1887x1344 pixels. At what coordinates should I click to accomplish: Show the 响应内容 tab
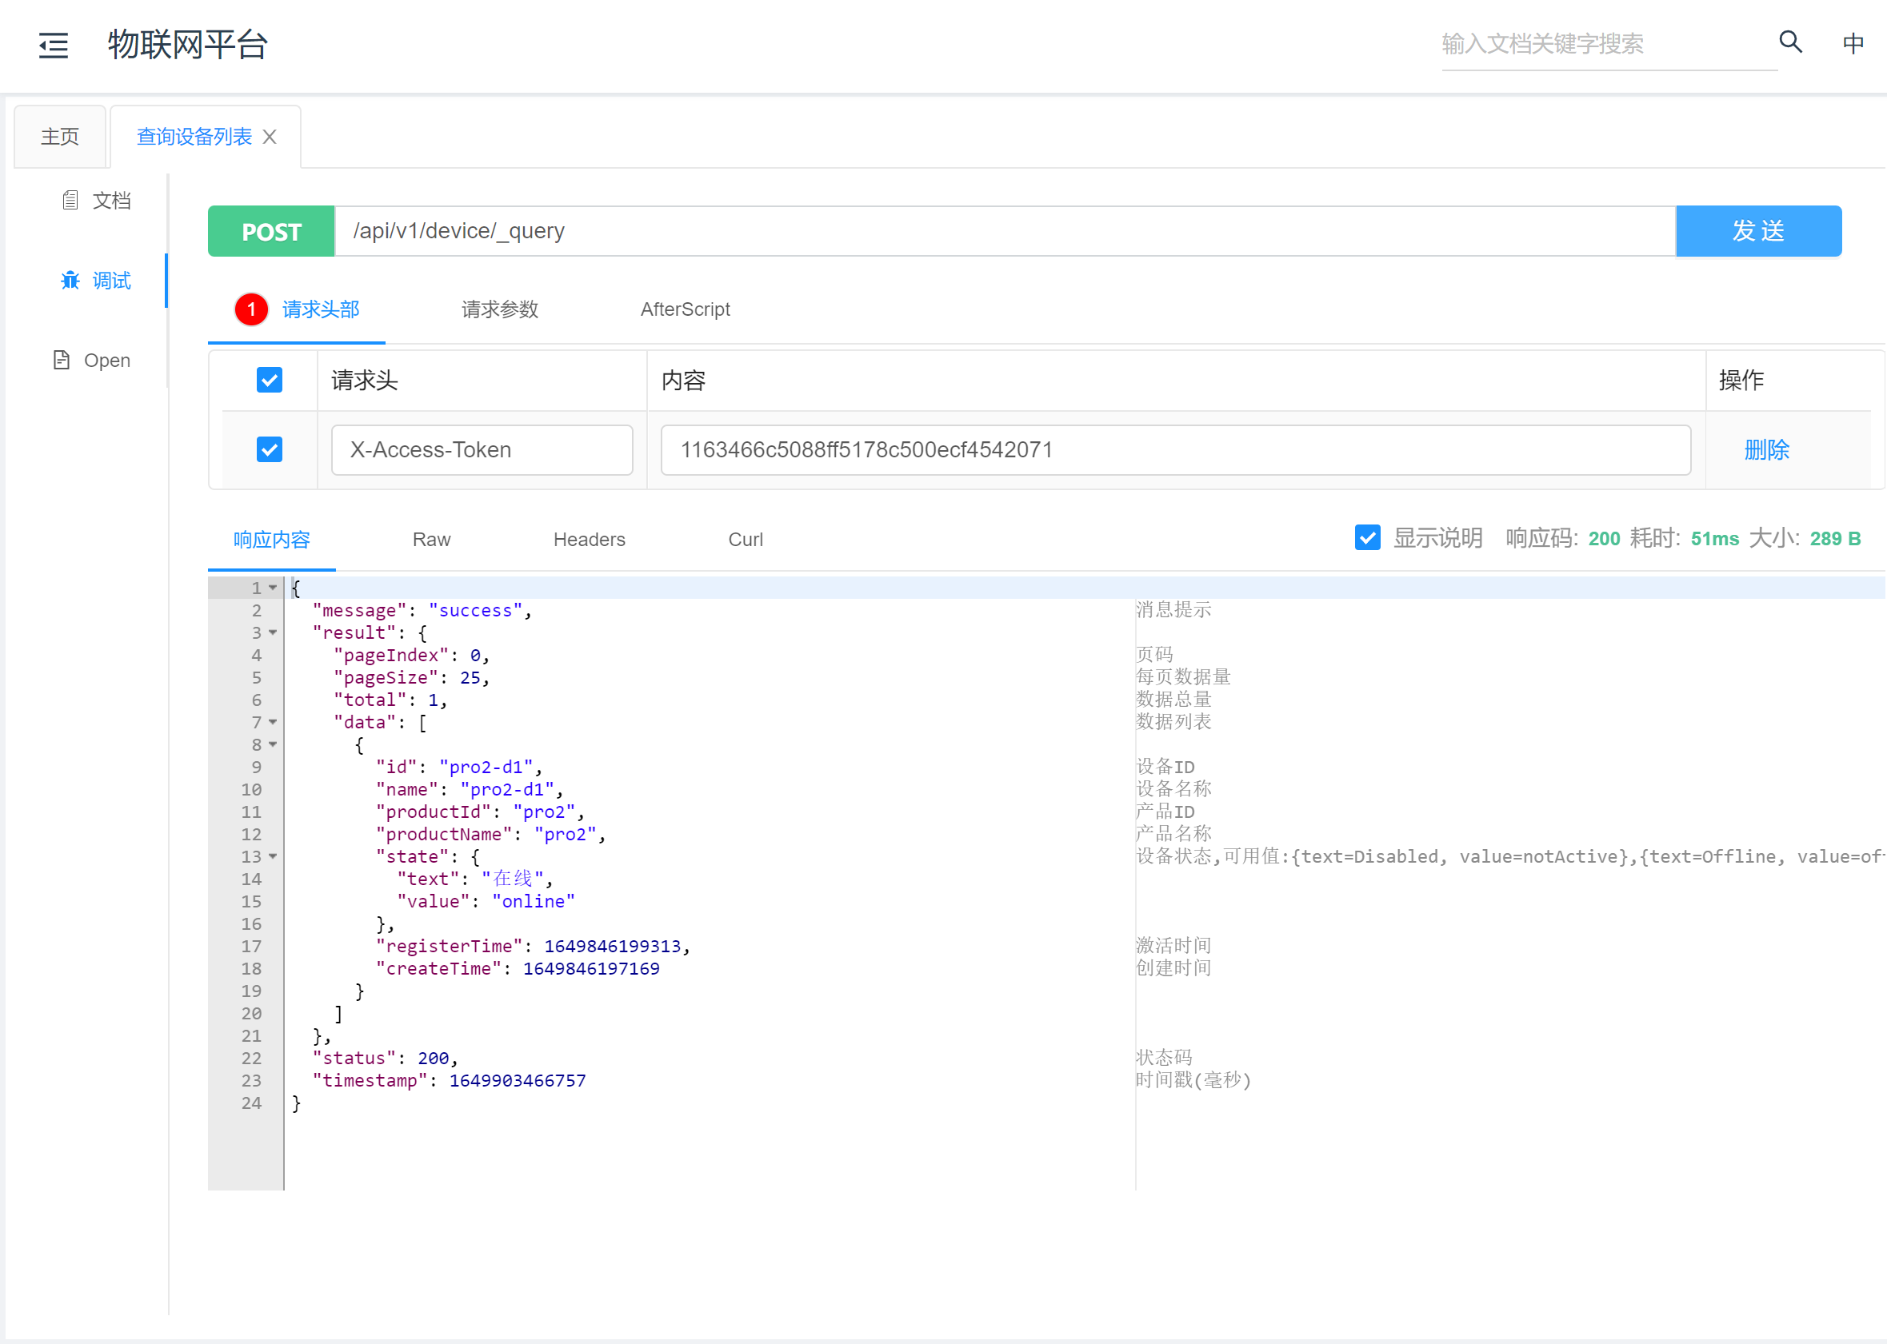tap(272, 540)
